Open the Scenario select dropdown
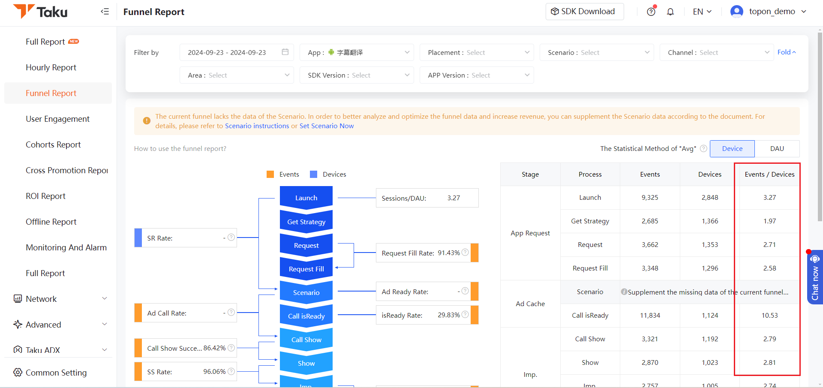The height and width of the screenshot is (388, 823). click(597, 52)
